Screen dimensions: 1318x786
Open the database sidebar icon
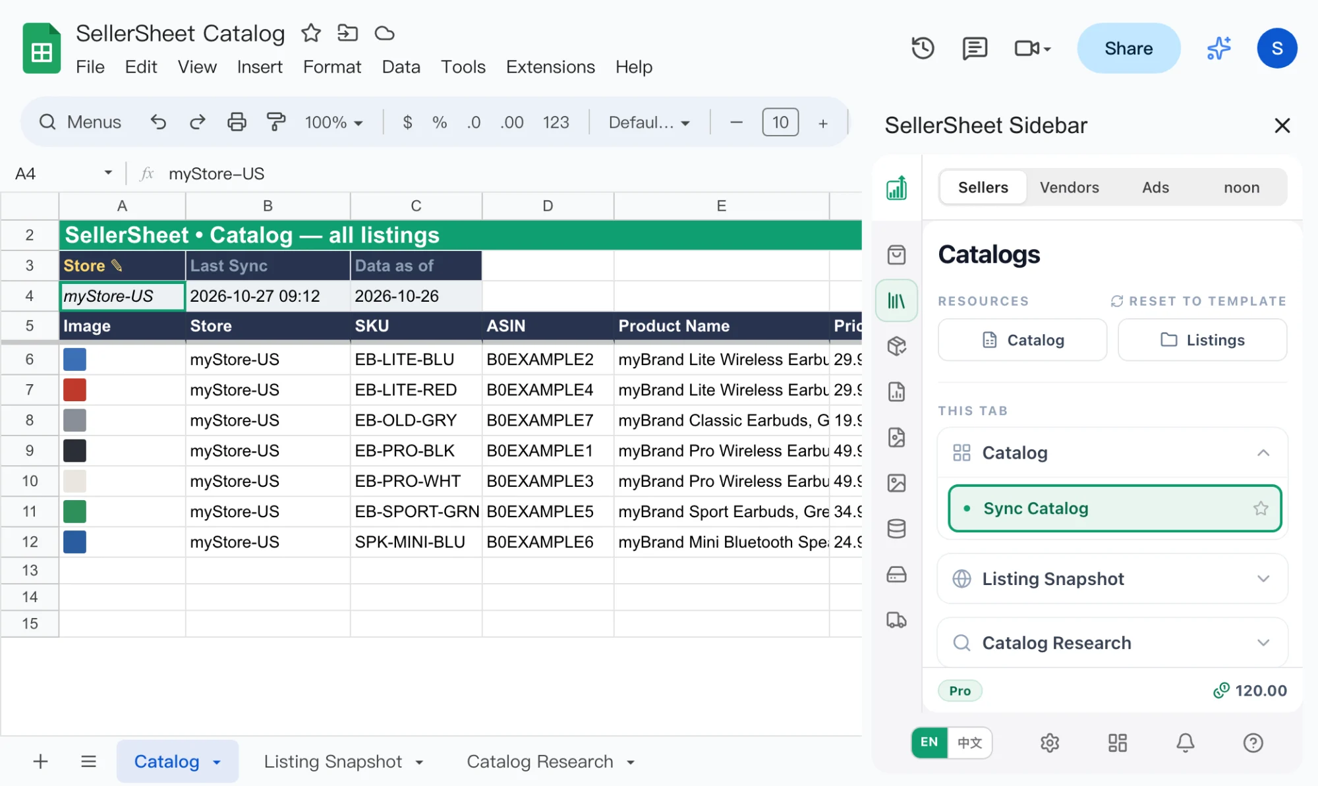(x=896, y=528)
